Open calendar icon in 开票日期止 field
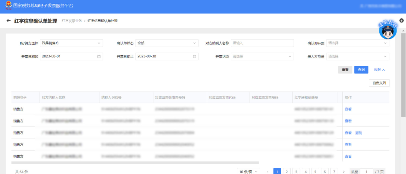Image resolution: width=406 pixels, height=174 pixels. (194, 56)
